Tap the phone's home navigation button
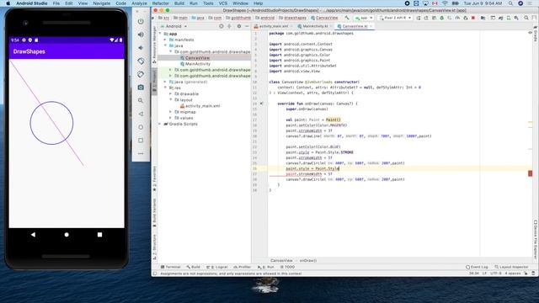The height and width of the screenshot is (303, 539). tap(67, 235)
